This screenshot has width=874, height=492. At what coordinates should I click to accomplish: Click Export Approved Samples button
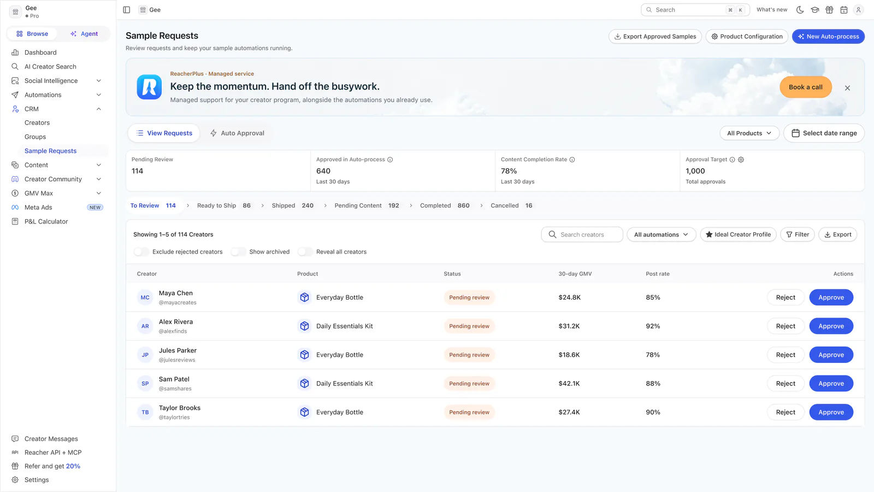(655, 37)
